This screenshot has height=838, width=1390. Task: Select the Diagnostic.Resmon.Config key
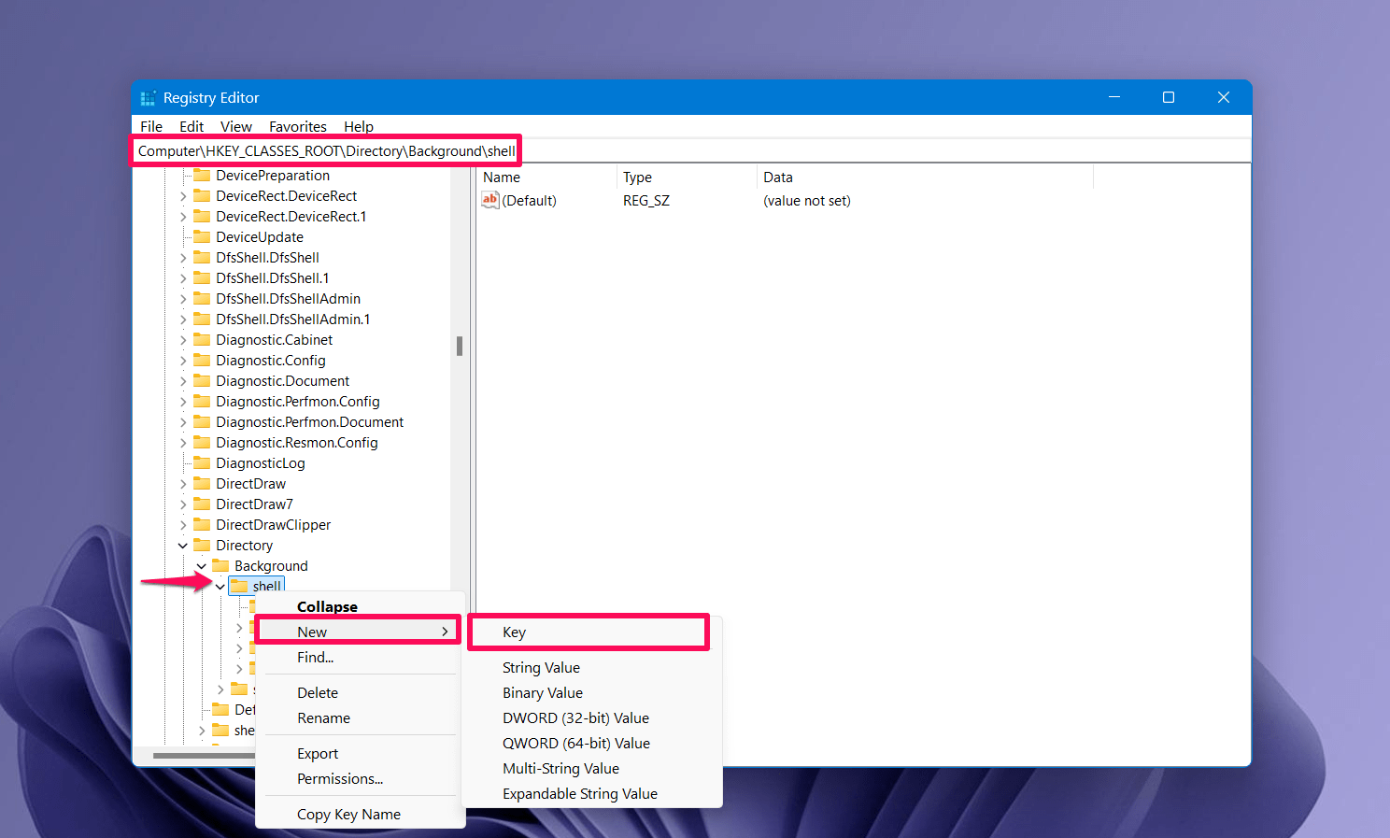coord(297,442)
